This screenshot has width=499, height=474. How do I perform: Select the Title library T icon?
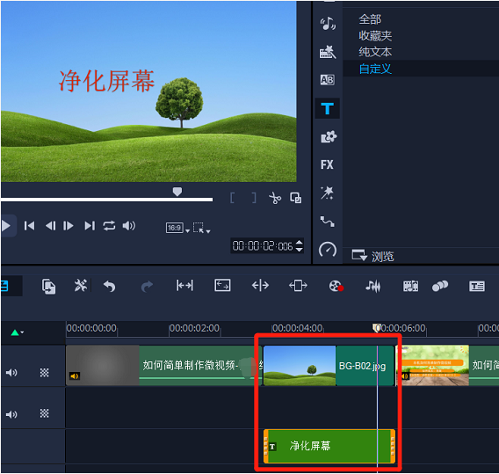pyautogui.click(x=327, y=109)
